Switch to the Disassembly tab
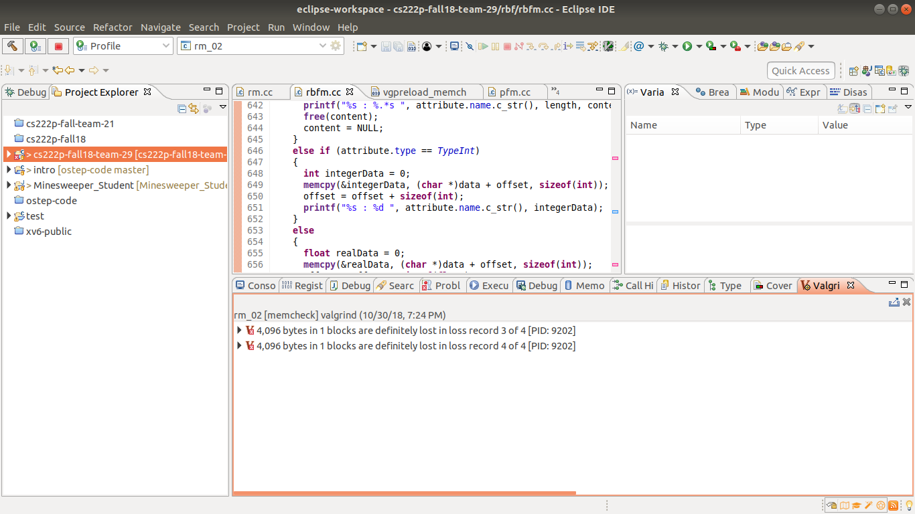The image size is (915, 514). click(x=849, y=92)
